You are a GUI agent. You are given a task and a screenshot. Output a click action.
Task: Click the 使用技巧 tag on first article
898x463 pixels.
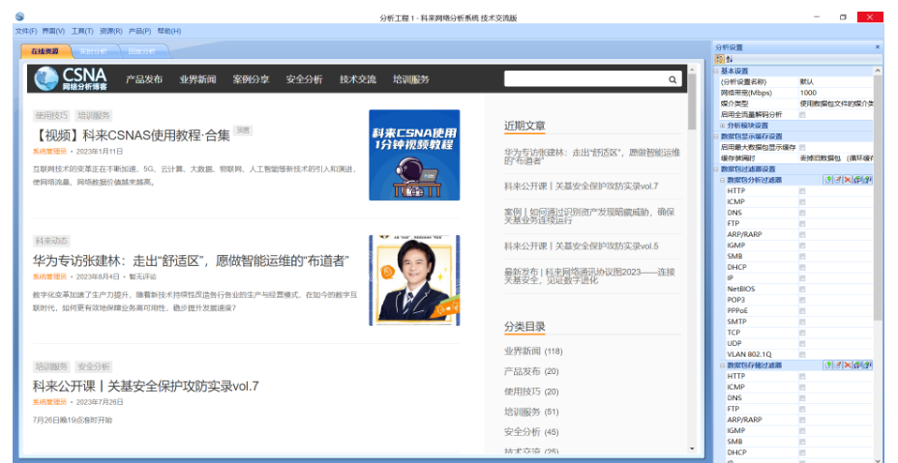pos(51,116)
